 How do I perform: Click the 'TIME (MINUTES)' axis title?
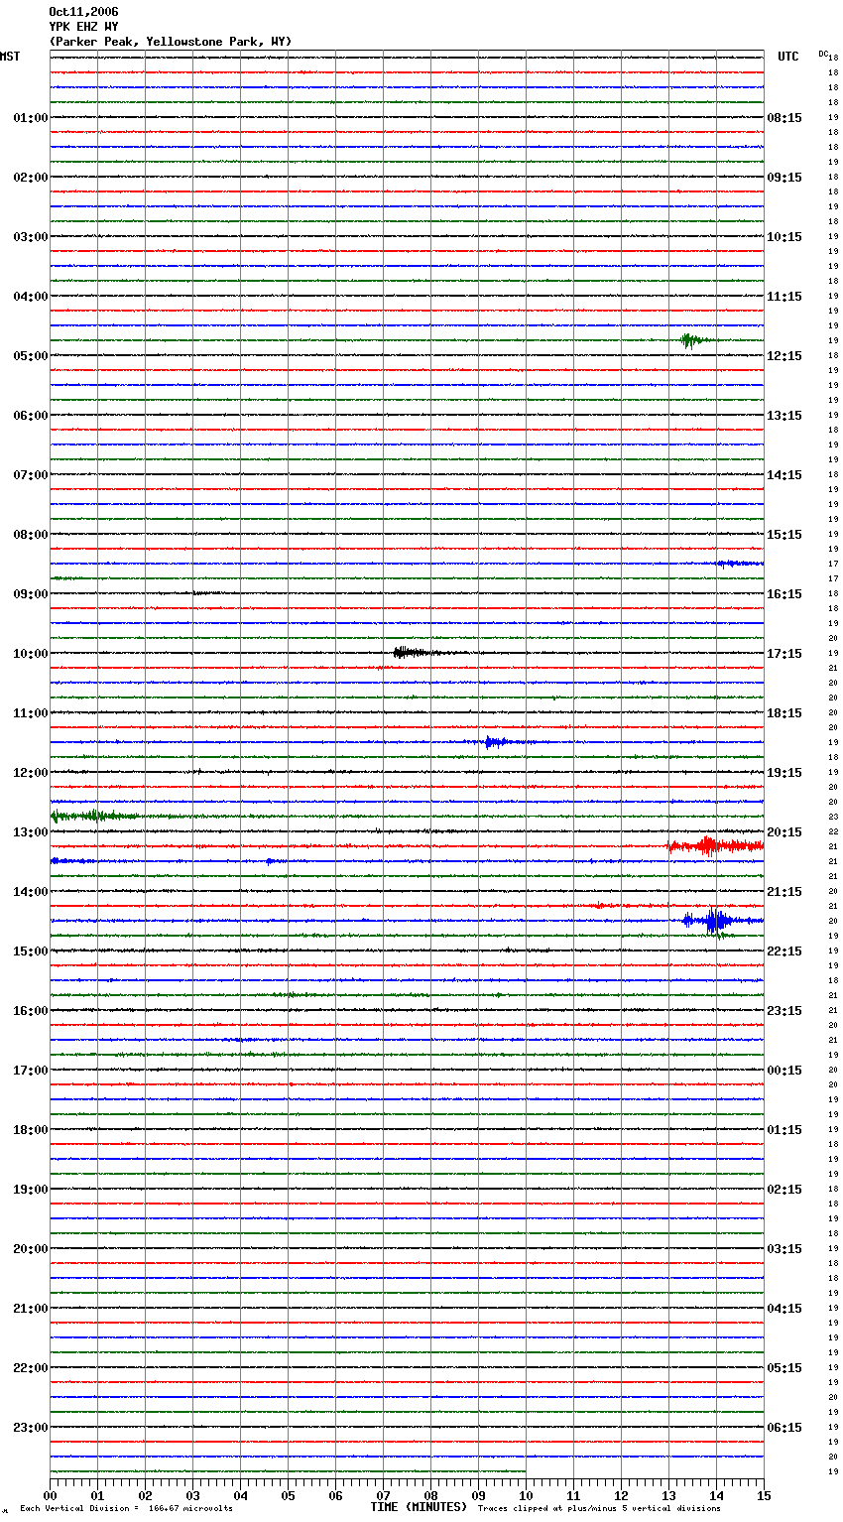tap(419, 1507)
